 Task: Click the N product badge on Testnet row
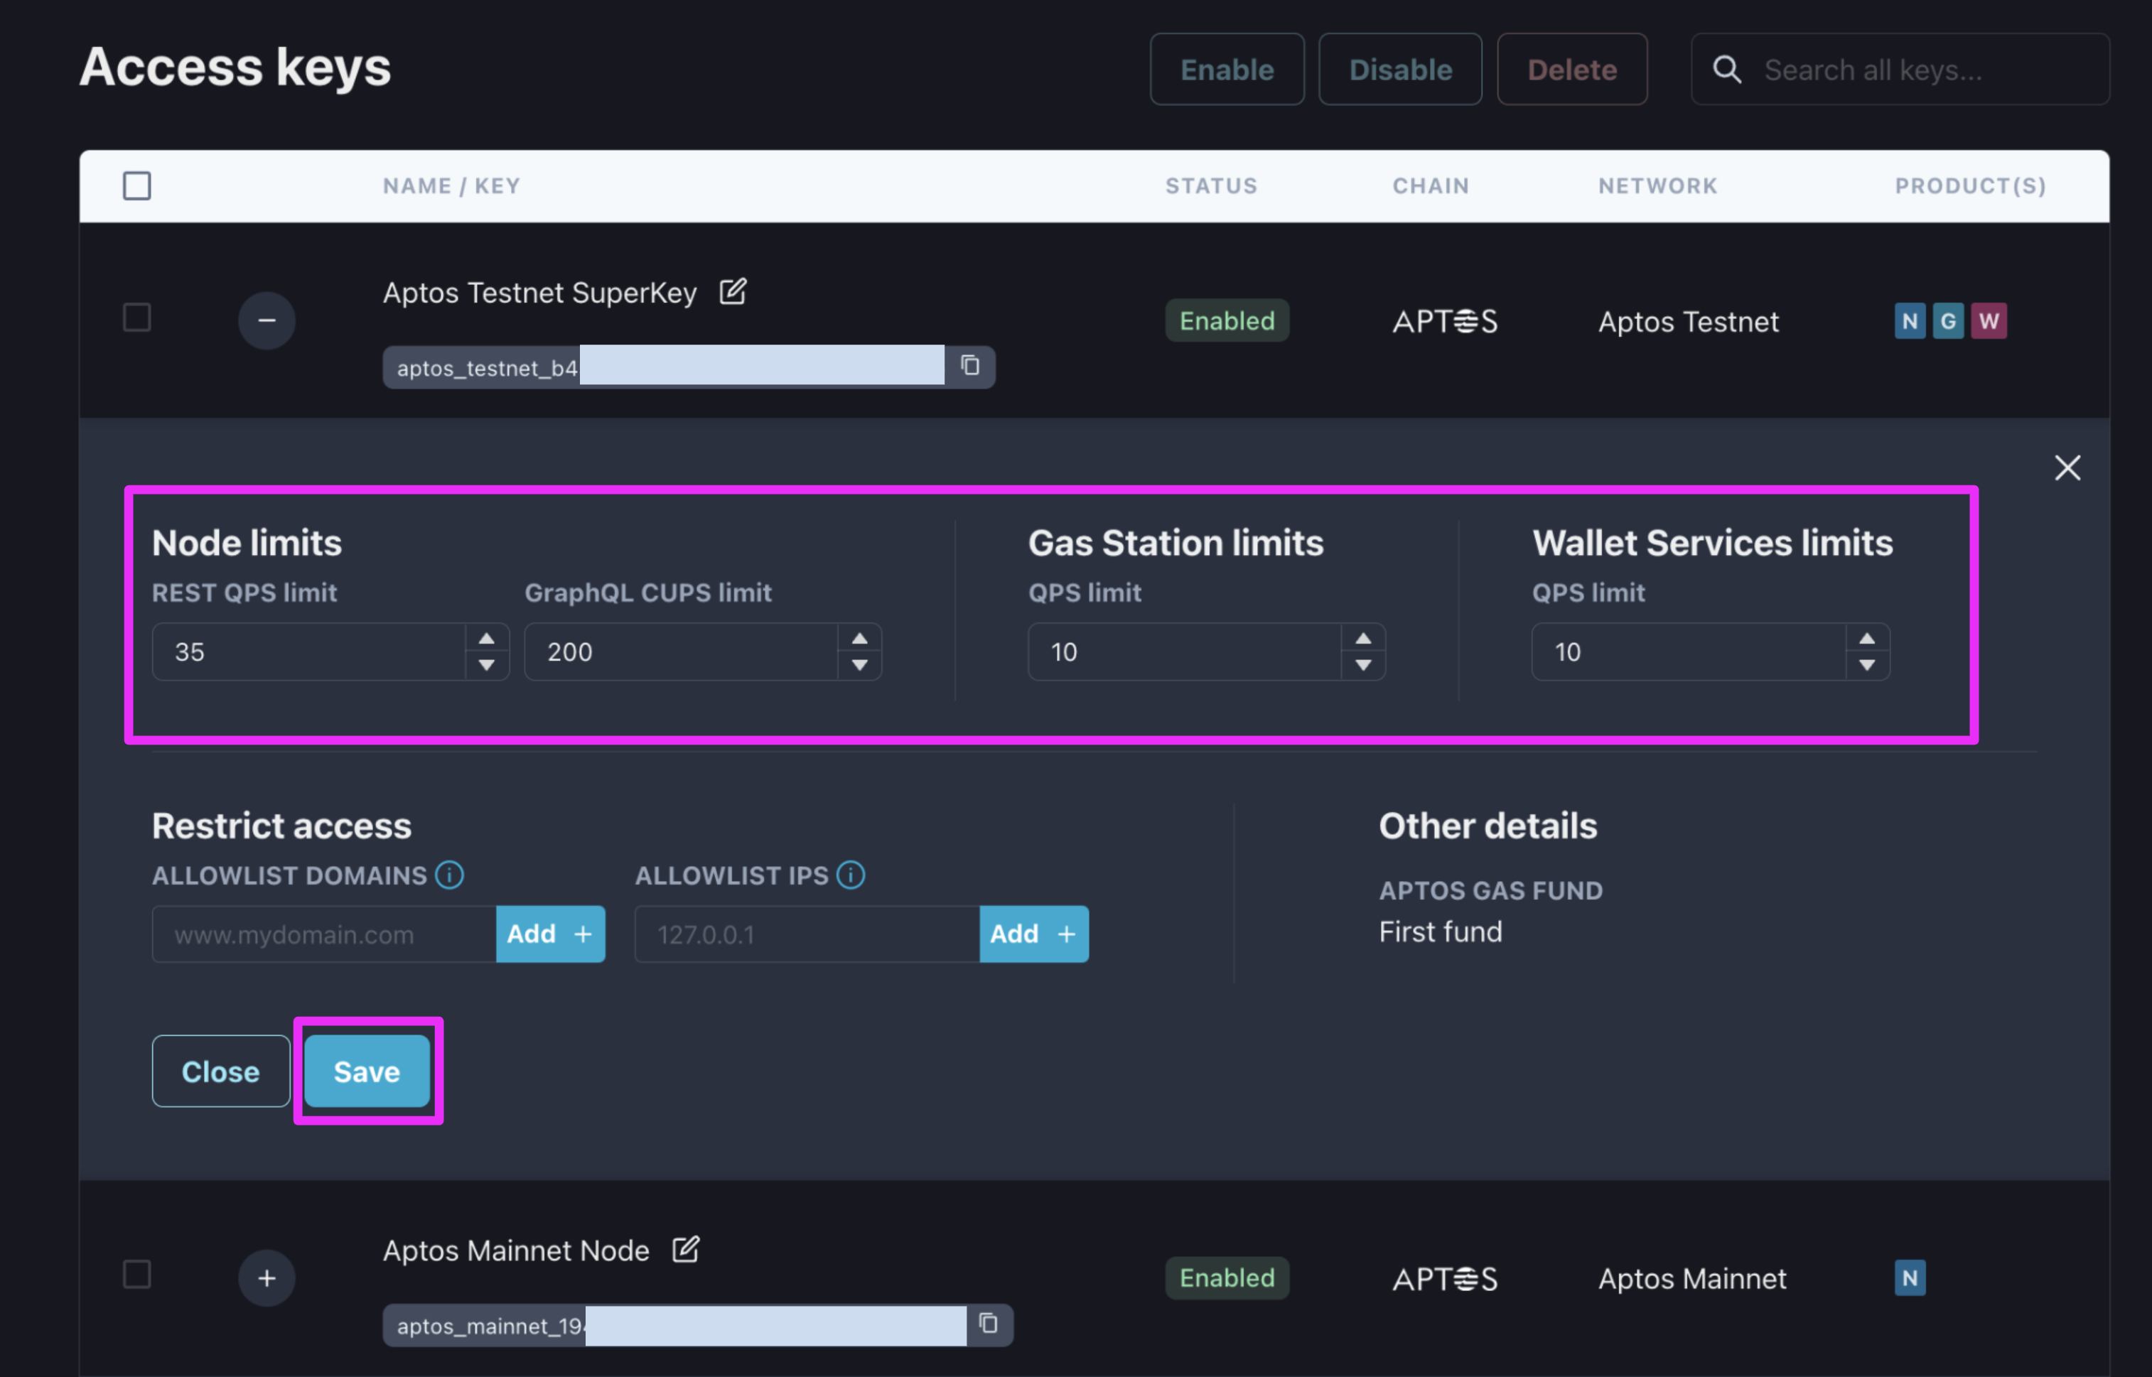1910,321
